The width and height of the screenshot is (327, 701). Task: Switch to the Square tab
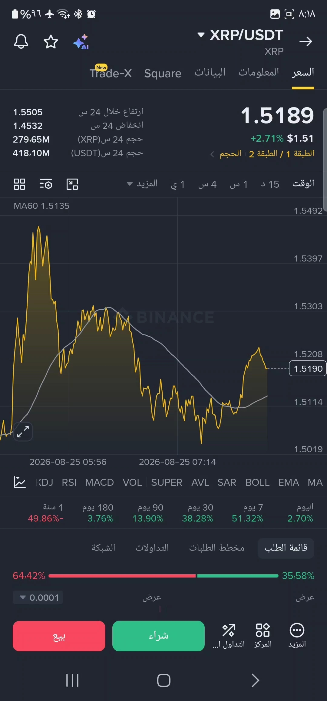pos(163,73)
